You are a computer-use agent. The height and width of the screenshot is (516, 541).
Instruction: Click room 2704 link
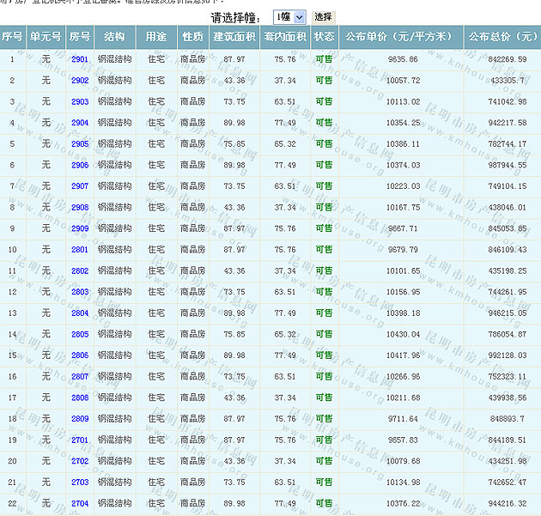(80, 504)
